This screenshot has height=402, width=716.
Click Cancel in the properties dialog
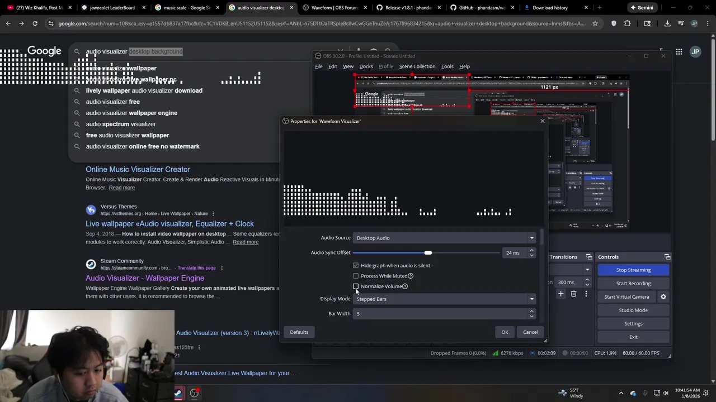pos(530,332)
